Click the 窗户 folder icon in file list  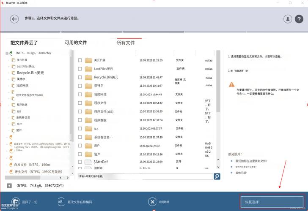[88, 154]
